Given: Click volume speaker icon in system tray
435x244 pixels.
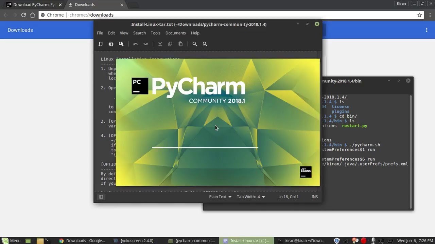Looking at the screenshot, I should tap(381, 241).
